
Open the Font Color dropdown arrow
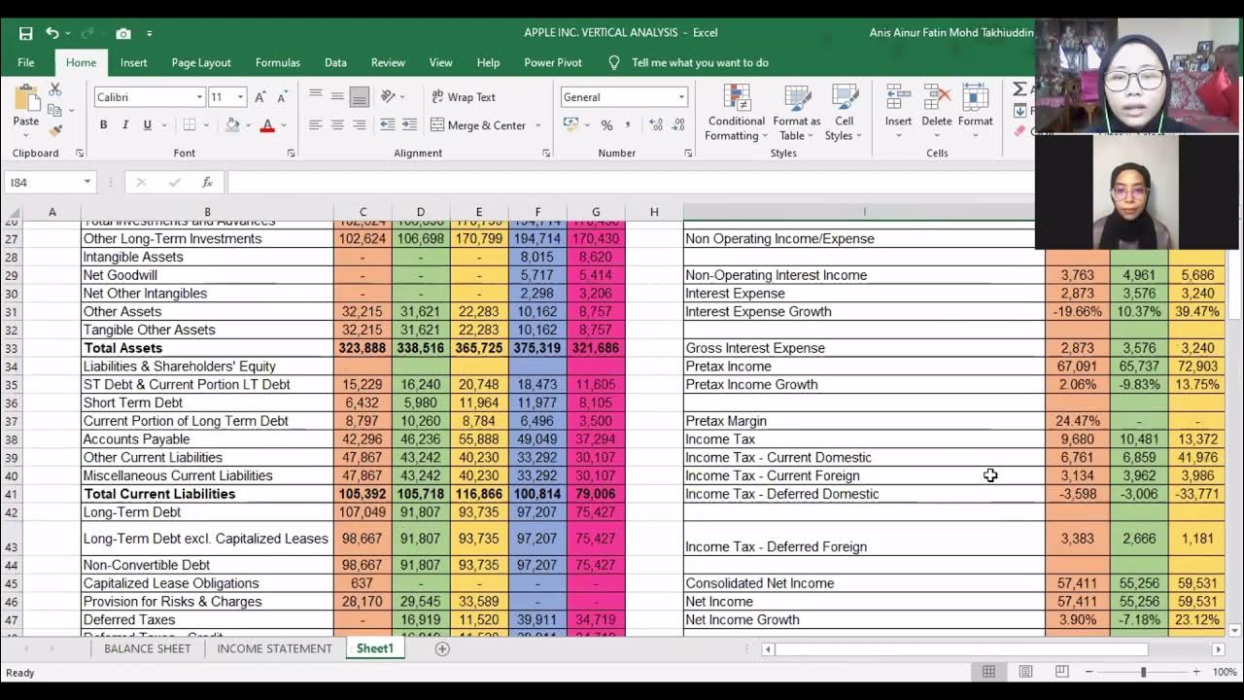pos(283,125)
